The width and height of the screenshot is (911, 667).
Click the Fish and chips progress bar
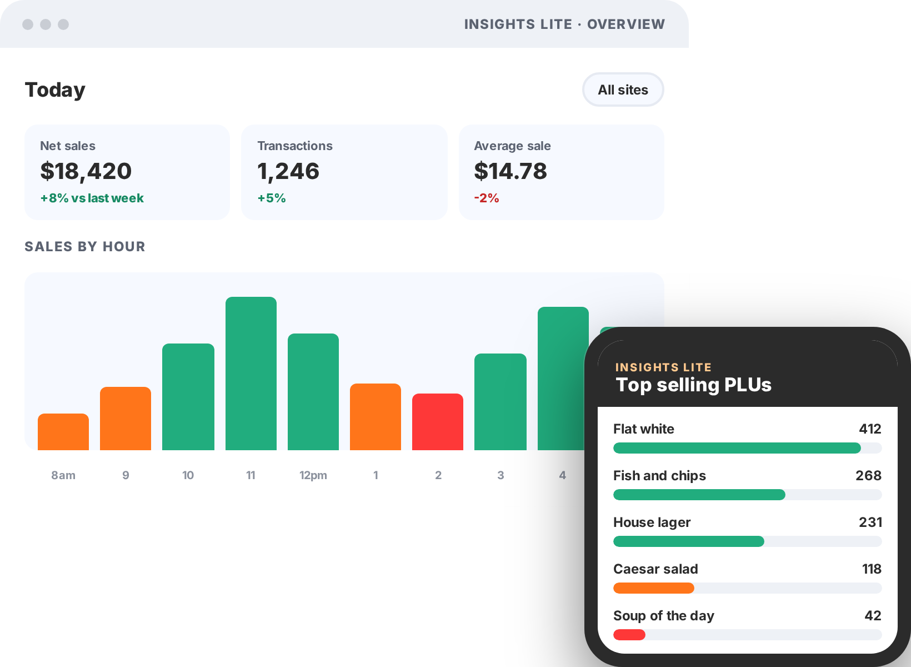(x=747, y=495)
